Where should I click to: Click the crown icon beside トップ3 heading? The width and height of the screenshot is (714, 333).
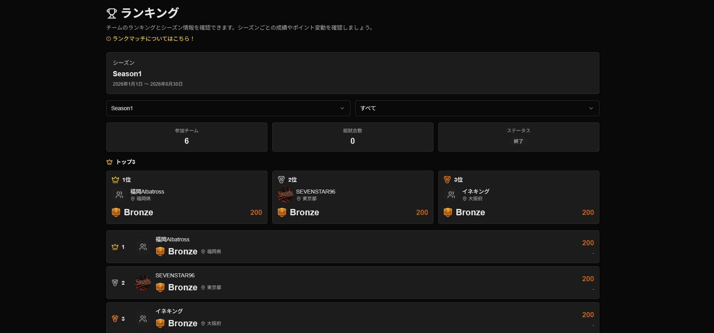pyautogui.click(x=109, y=162)
